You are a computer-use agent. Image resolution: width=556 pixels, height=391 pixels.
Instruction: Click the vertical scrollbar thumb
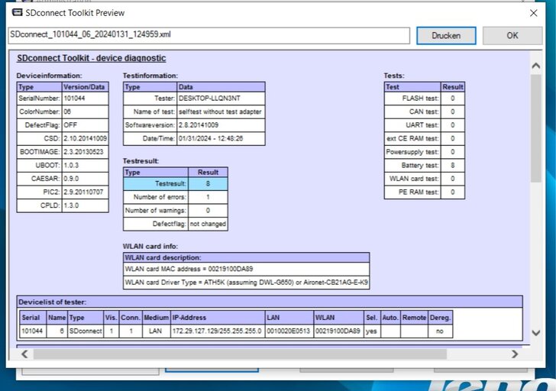536,128
